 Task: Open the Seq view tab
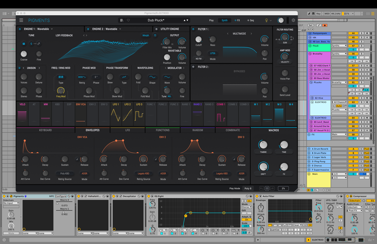coord(251,20)
